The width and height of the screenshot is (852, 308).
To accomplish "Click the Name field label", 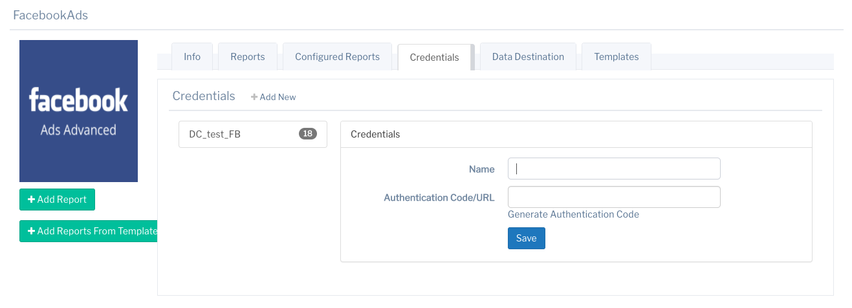I will 482,169.
